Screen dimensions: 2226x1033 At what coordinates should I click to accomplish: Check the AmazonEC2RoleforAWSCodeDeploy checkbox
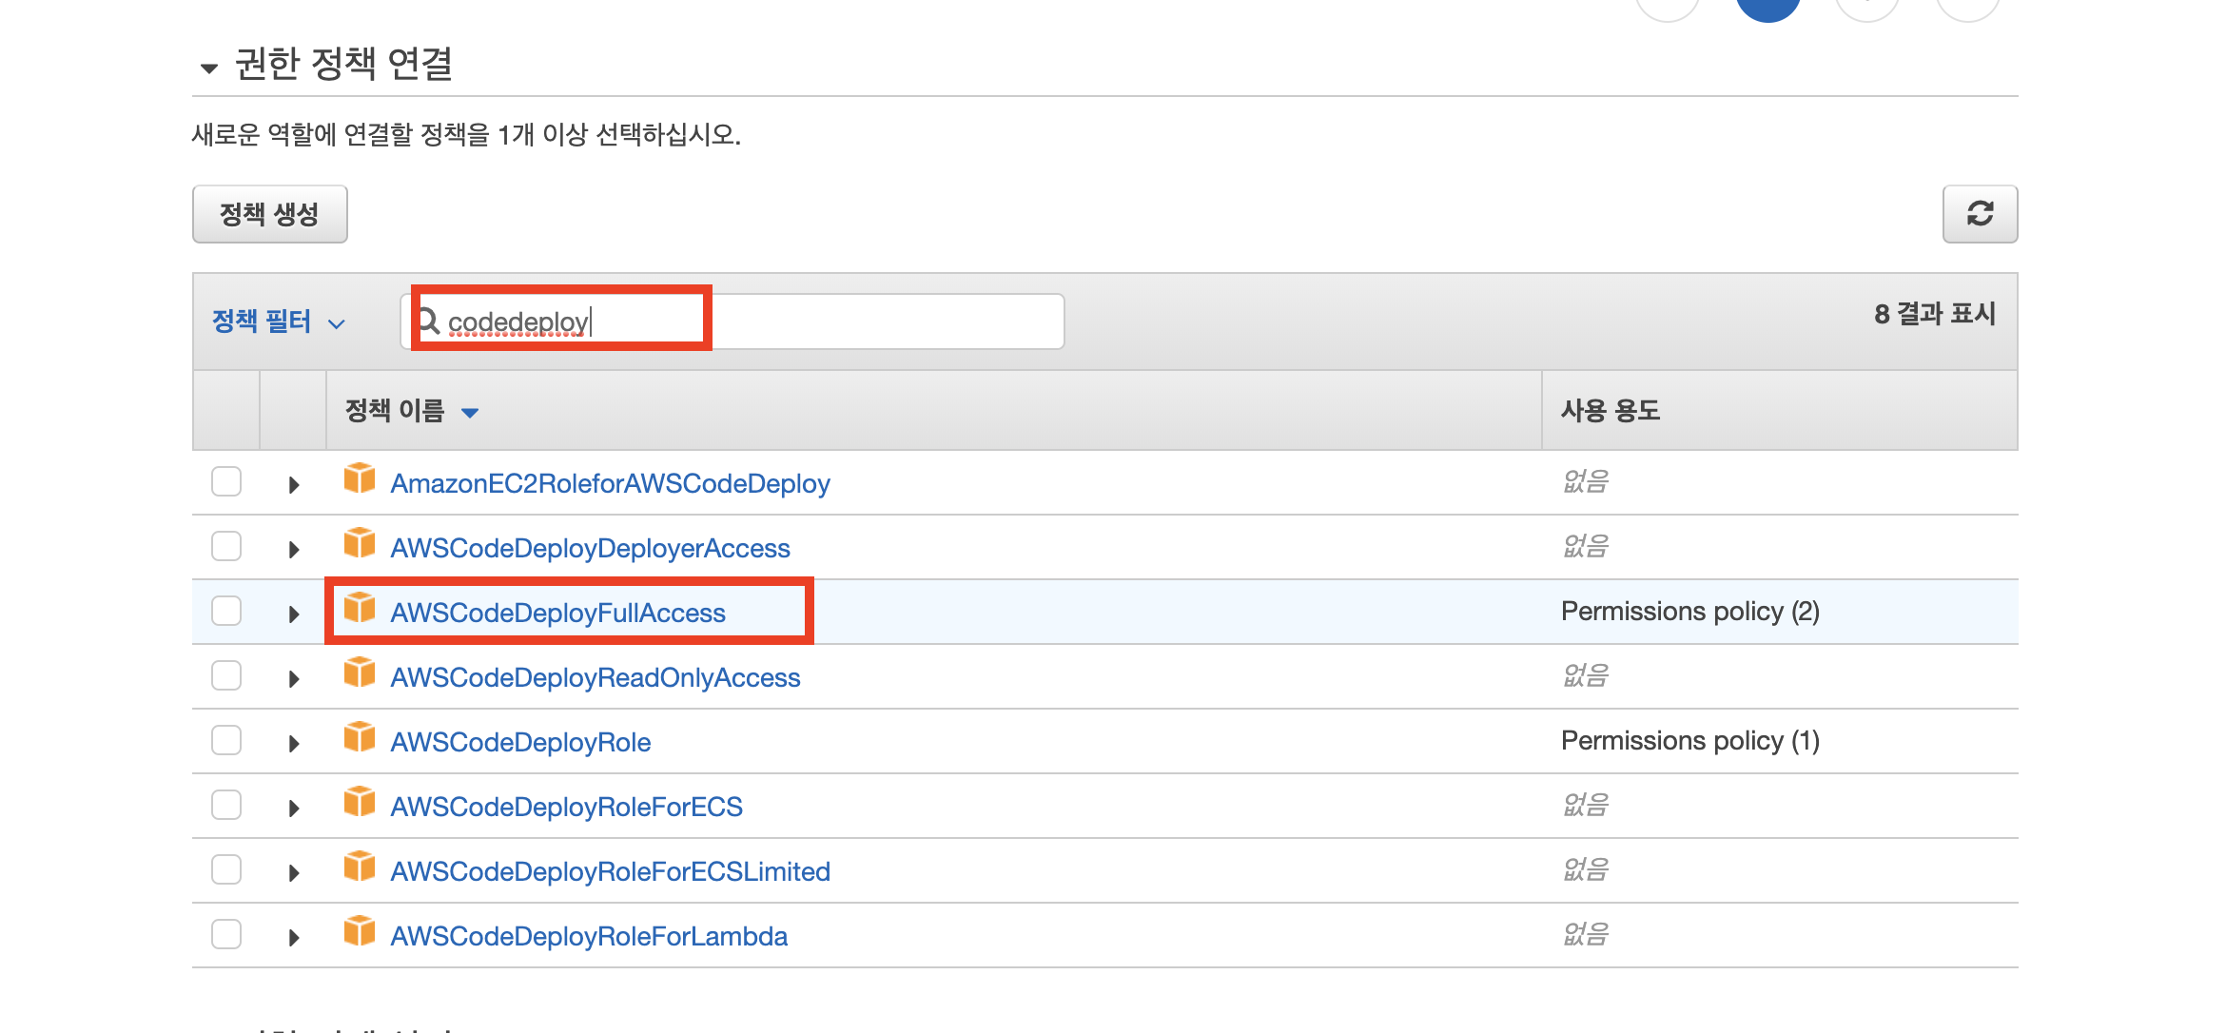pos(226,481)
